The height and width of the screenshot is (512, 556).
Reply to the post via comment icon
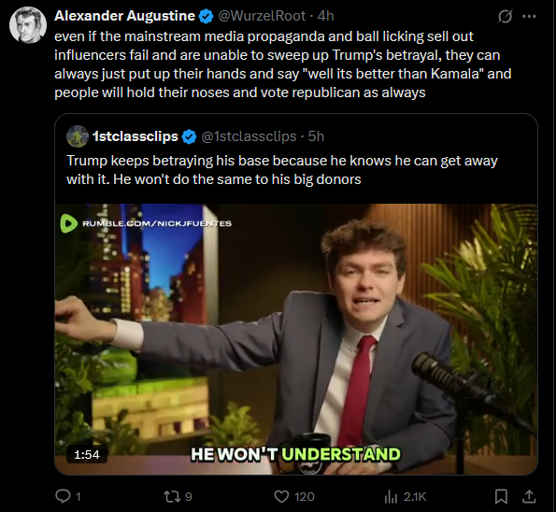(x=68, y=496)
